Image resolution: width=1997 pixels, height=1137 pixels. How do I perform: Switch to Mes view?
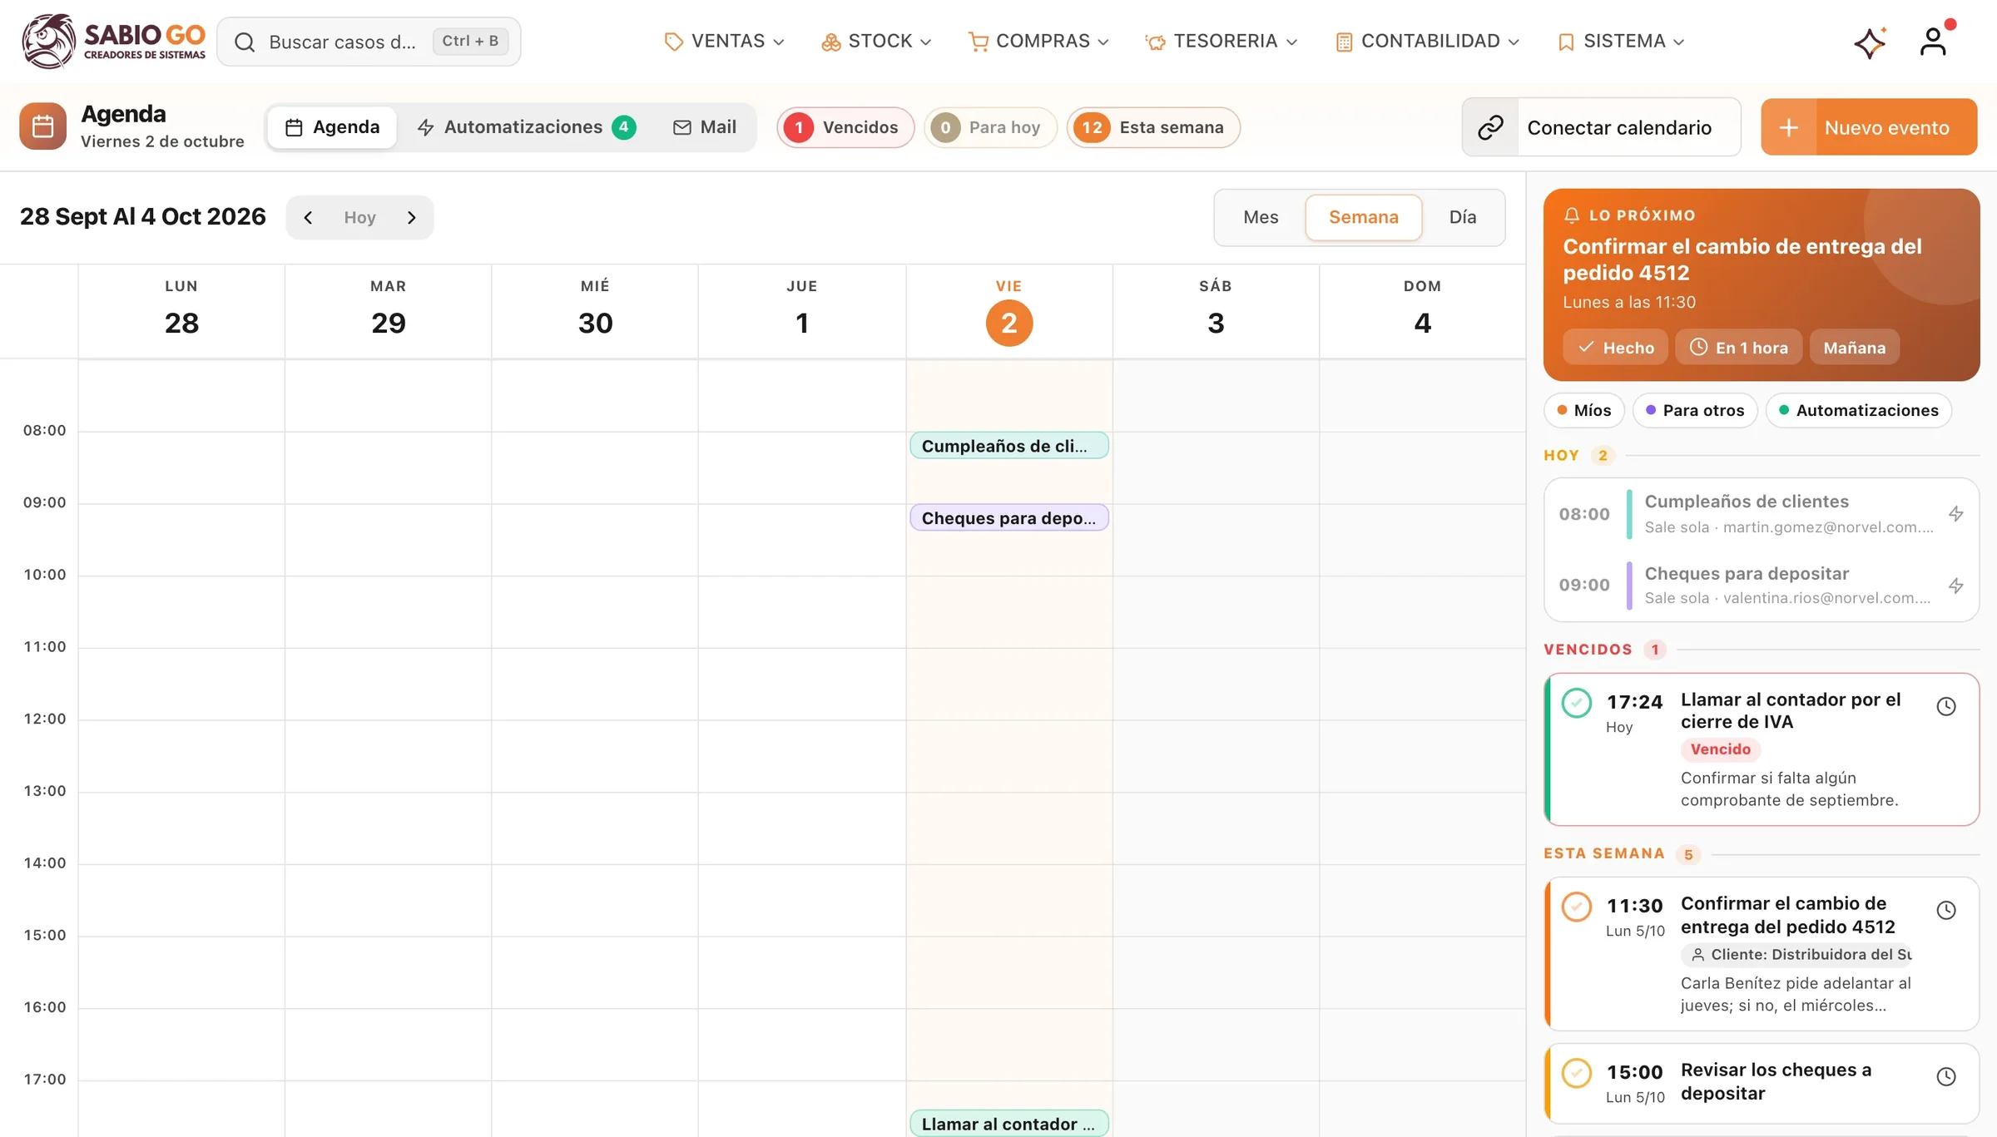[1261, 217]
